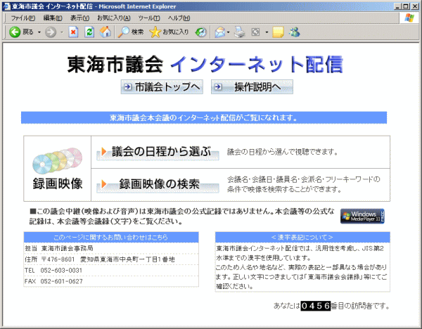Open the お気に入り(A) menu

tap(114, 18)
